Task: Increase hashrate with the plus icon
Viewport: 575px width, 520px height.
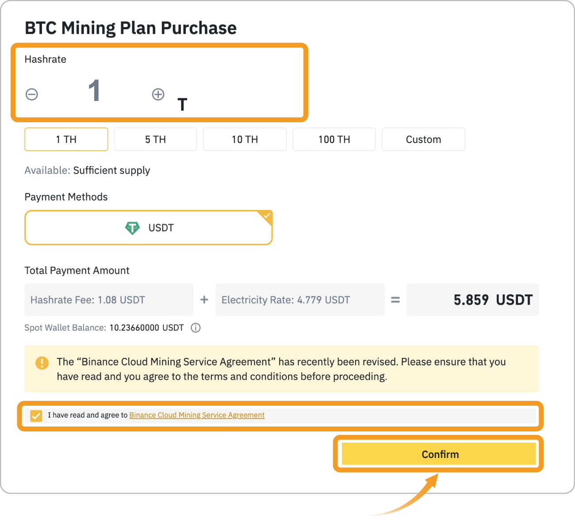Action: pyautogui.click(x=158, y=94)
